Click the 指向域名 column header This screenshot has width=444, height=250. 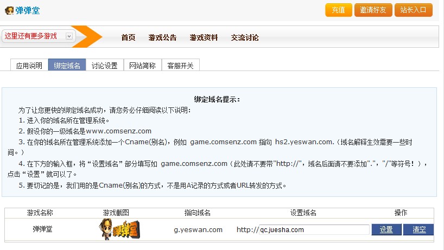(x=198, y=213)
